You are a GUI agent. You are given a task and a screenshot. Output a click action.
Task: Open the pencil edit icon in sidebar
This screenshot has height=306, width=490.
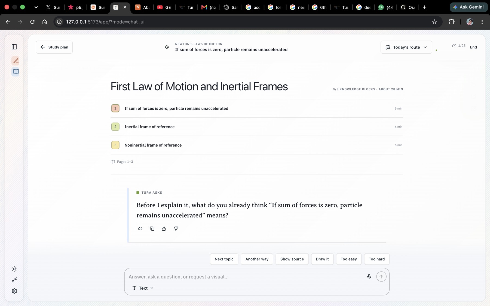pos(16,61)
